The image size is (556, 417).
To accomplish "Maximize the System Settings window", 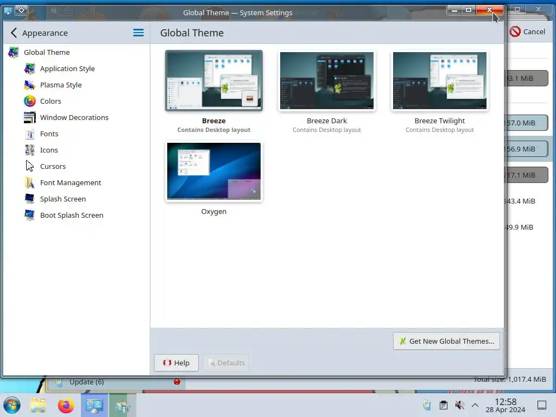I will (469, 10).
